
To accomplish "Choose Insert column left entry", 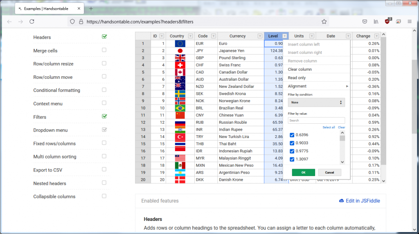I will [x=316, y=44].
